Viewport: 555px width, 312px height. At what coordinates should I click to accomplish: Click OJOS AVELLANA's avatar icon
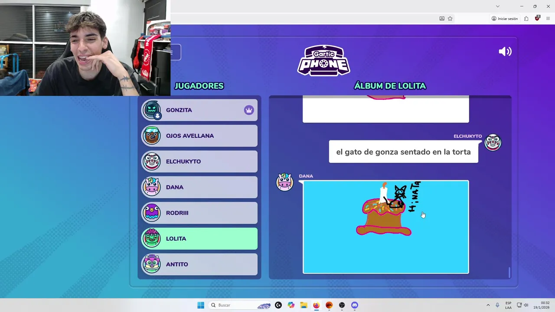tap(152, 136)
